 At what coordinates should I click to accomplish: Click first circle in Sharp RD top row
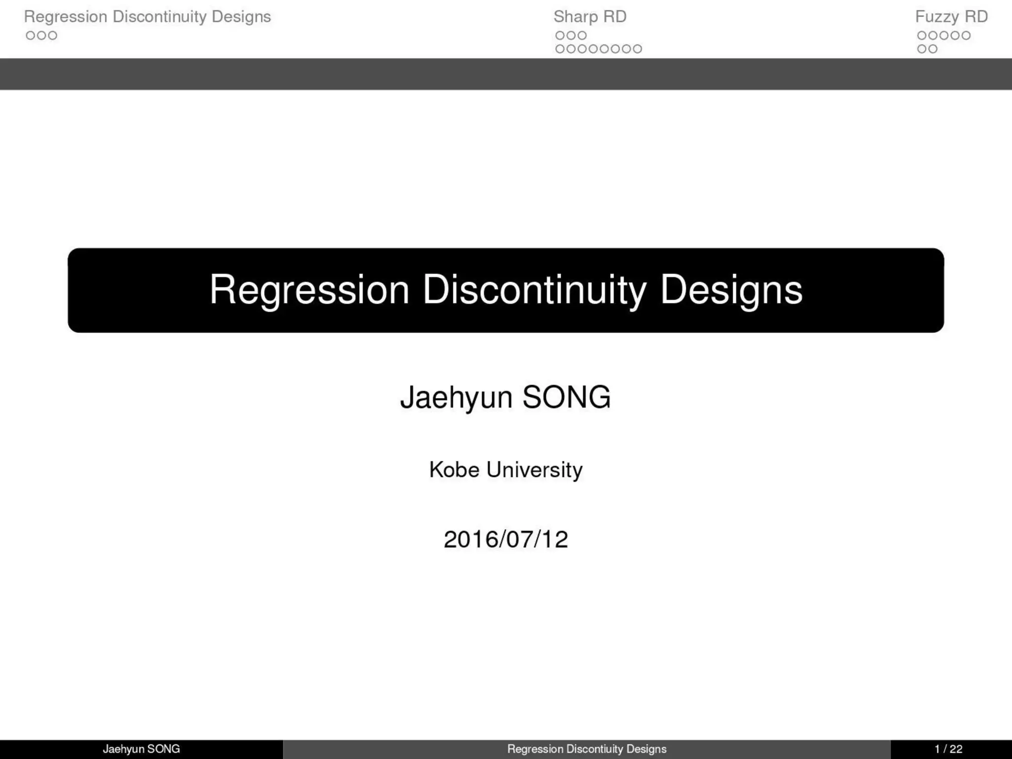[x=560, y=36]
